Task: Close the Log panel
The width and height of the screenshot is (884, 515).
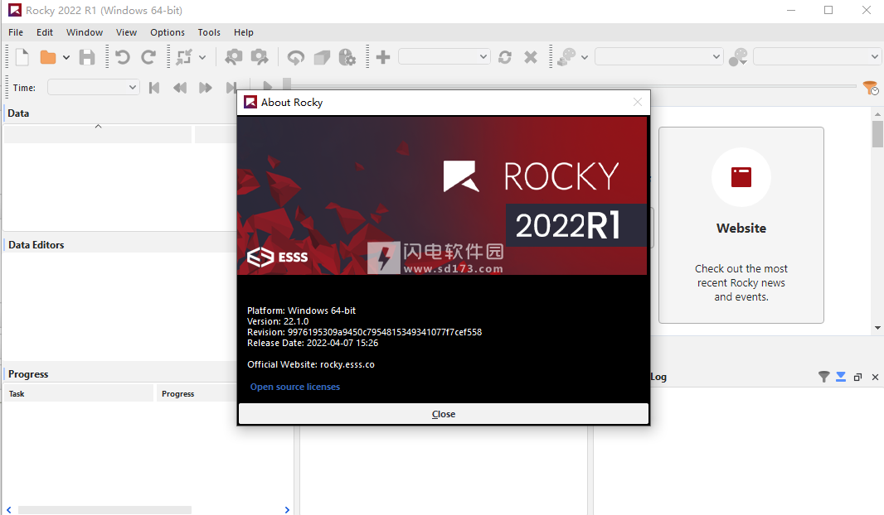Action: 875,377
